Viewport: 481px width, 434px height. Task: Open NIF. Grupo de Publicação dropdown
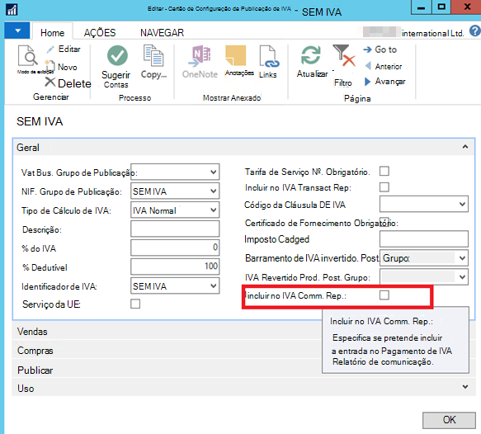[x=214, y=191]
